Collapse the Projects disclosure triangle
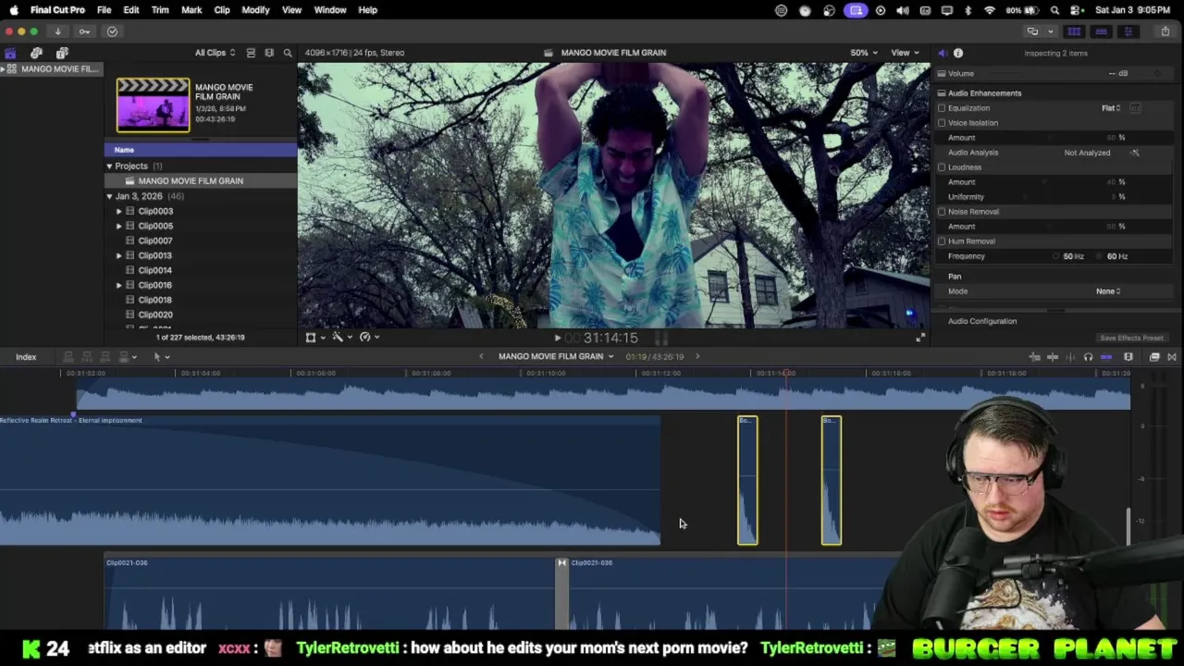This screenshot has width=1184, height=666. pos(109,166)
